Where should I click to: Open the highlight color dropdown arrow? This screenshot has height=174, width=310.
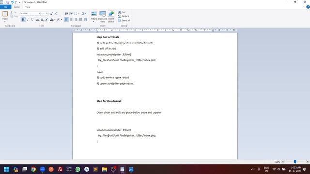[61, 20]
